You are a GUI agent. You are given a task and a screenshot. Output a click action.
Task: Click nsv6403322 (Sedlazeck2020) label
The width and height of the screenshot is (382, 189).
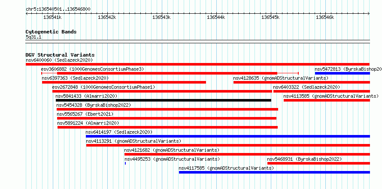(x=306, y=87)
